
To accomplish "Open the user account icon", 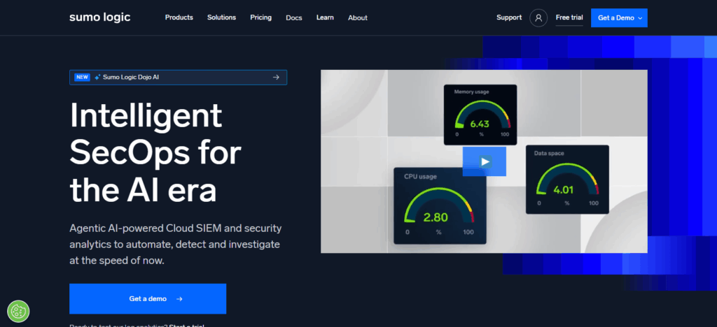I will tap(538, 18).
